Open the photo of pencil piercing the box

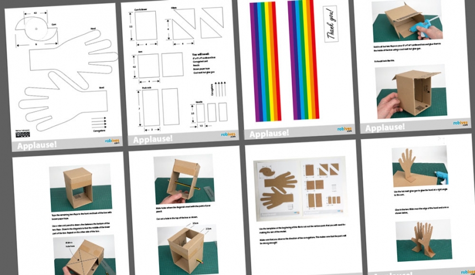(x=183, y=179)
